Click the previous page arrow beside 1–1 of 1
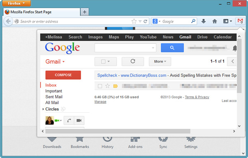 click(232, 61)
